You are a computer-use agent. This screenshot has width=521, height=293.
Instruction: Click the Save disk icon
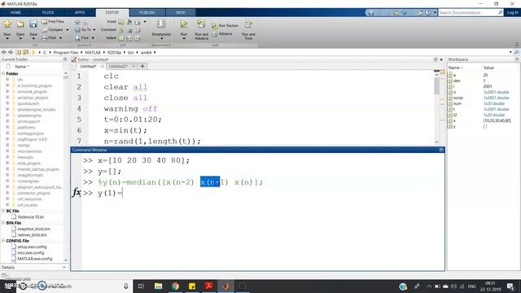point(33,24)
